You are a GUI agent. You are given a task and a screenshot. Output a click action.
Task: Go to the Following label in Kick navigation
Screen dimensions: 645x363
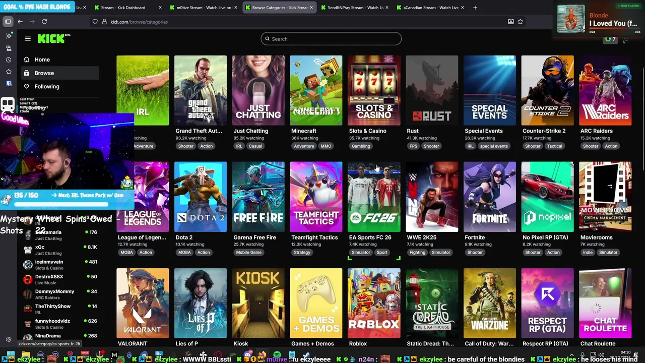[x=47, y=86]
